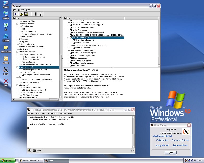Open the Xming Manual link
204x163 pixels.
point(162,145)
